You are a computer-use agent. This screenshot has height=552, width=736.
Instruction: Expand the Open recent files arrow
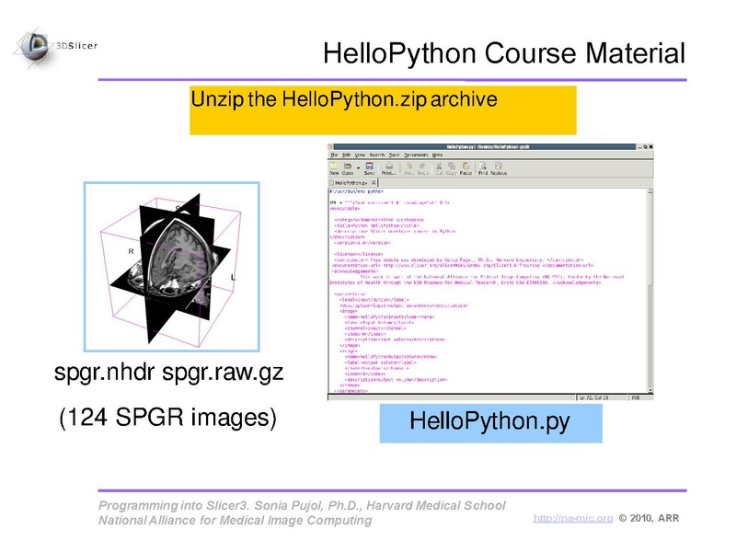pyautogui.click(x=358, y=168)
